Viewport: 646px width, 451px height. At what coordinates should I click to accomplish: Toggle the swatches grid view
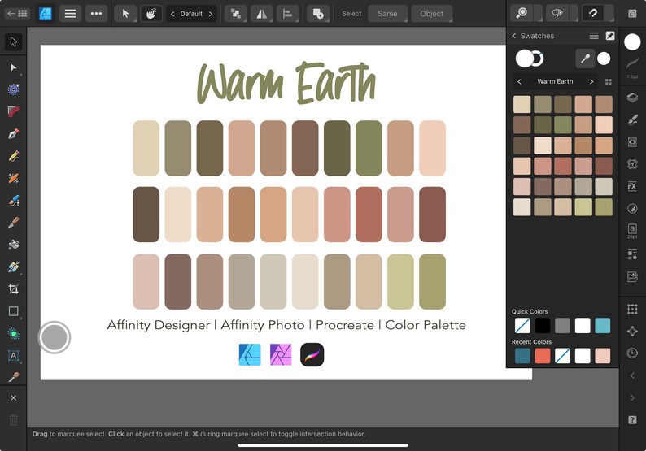(608, 82)
